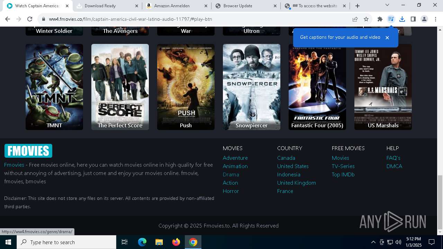Browse the Animation genre link

pos(235,166)
